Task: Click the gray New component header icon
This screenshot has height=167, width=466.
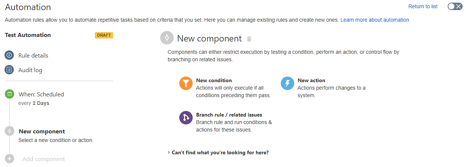Action: pos(167,38)
